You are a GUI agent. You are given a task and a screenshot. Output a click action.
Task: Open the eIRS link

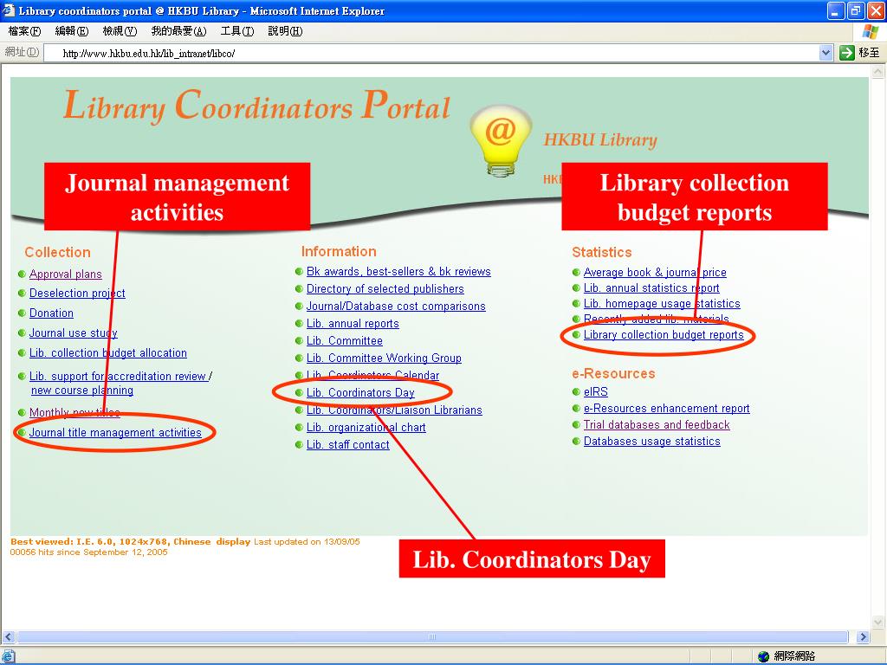596,392
